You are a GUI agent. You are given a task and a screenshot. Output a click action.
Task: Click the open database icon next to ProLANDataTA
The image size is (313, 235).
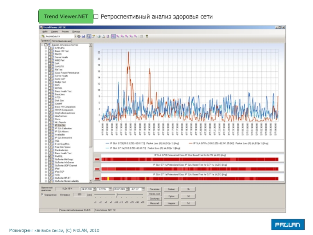79,36
